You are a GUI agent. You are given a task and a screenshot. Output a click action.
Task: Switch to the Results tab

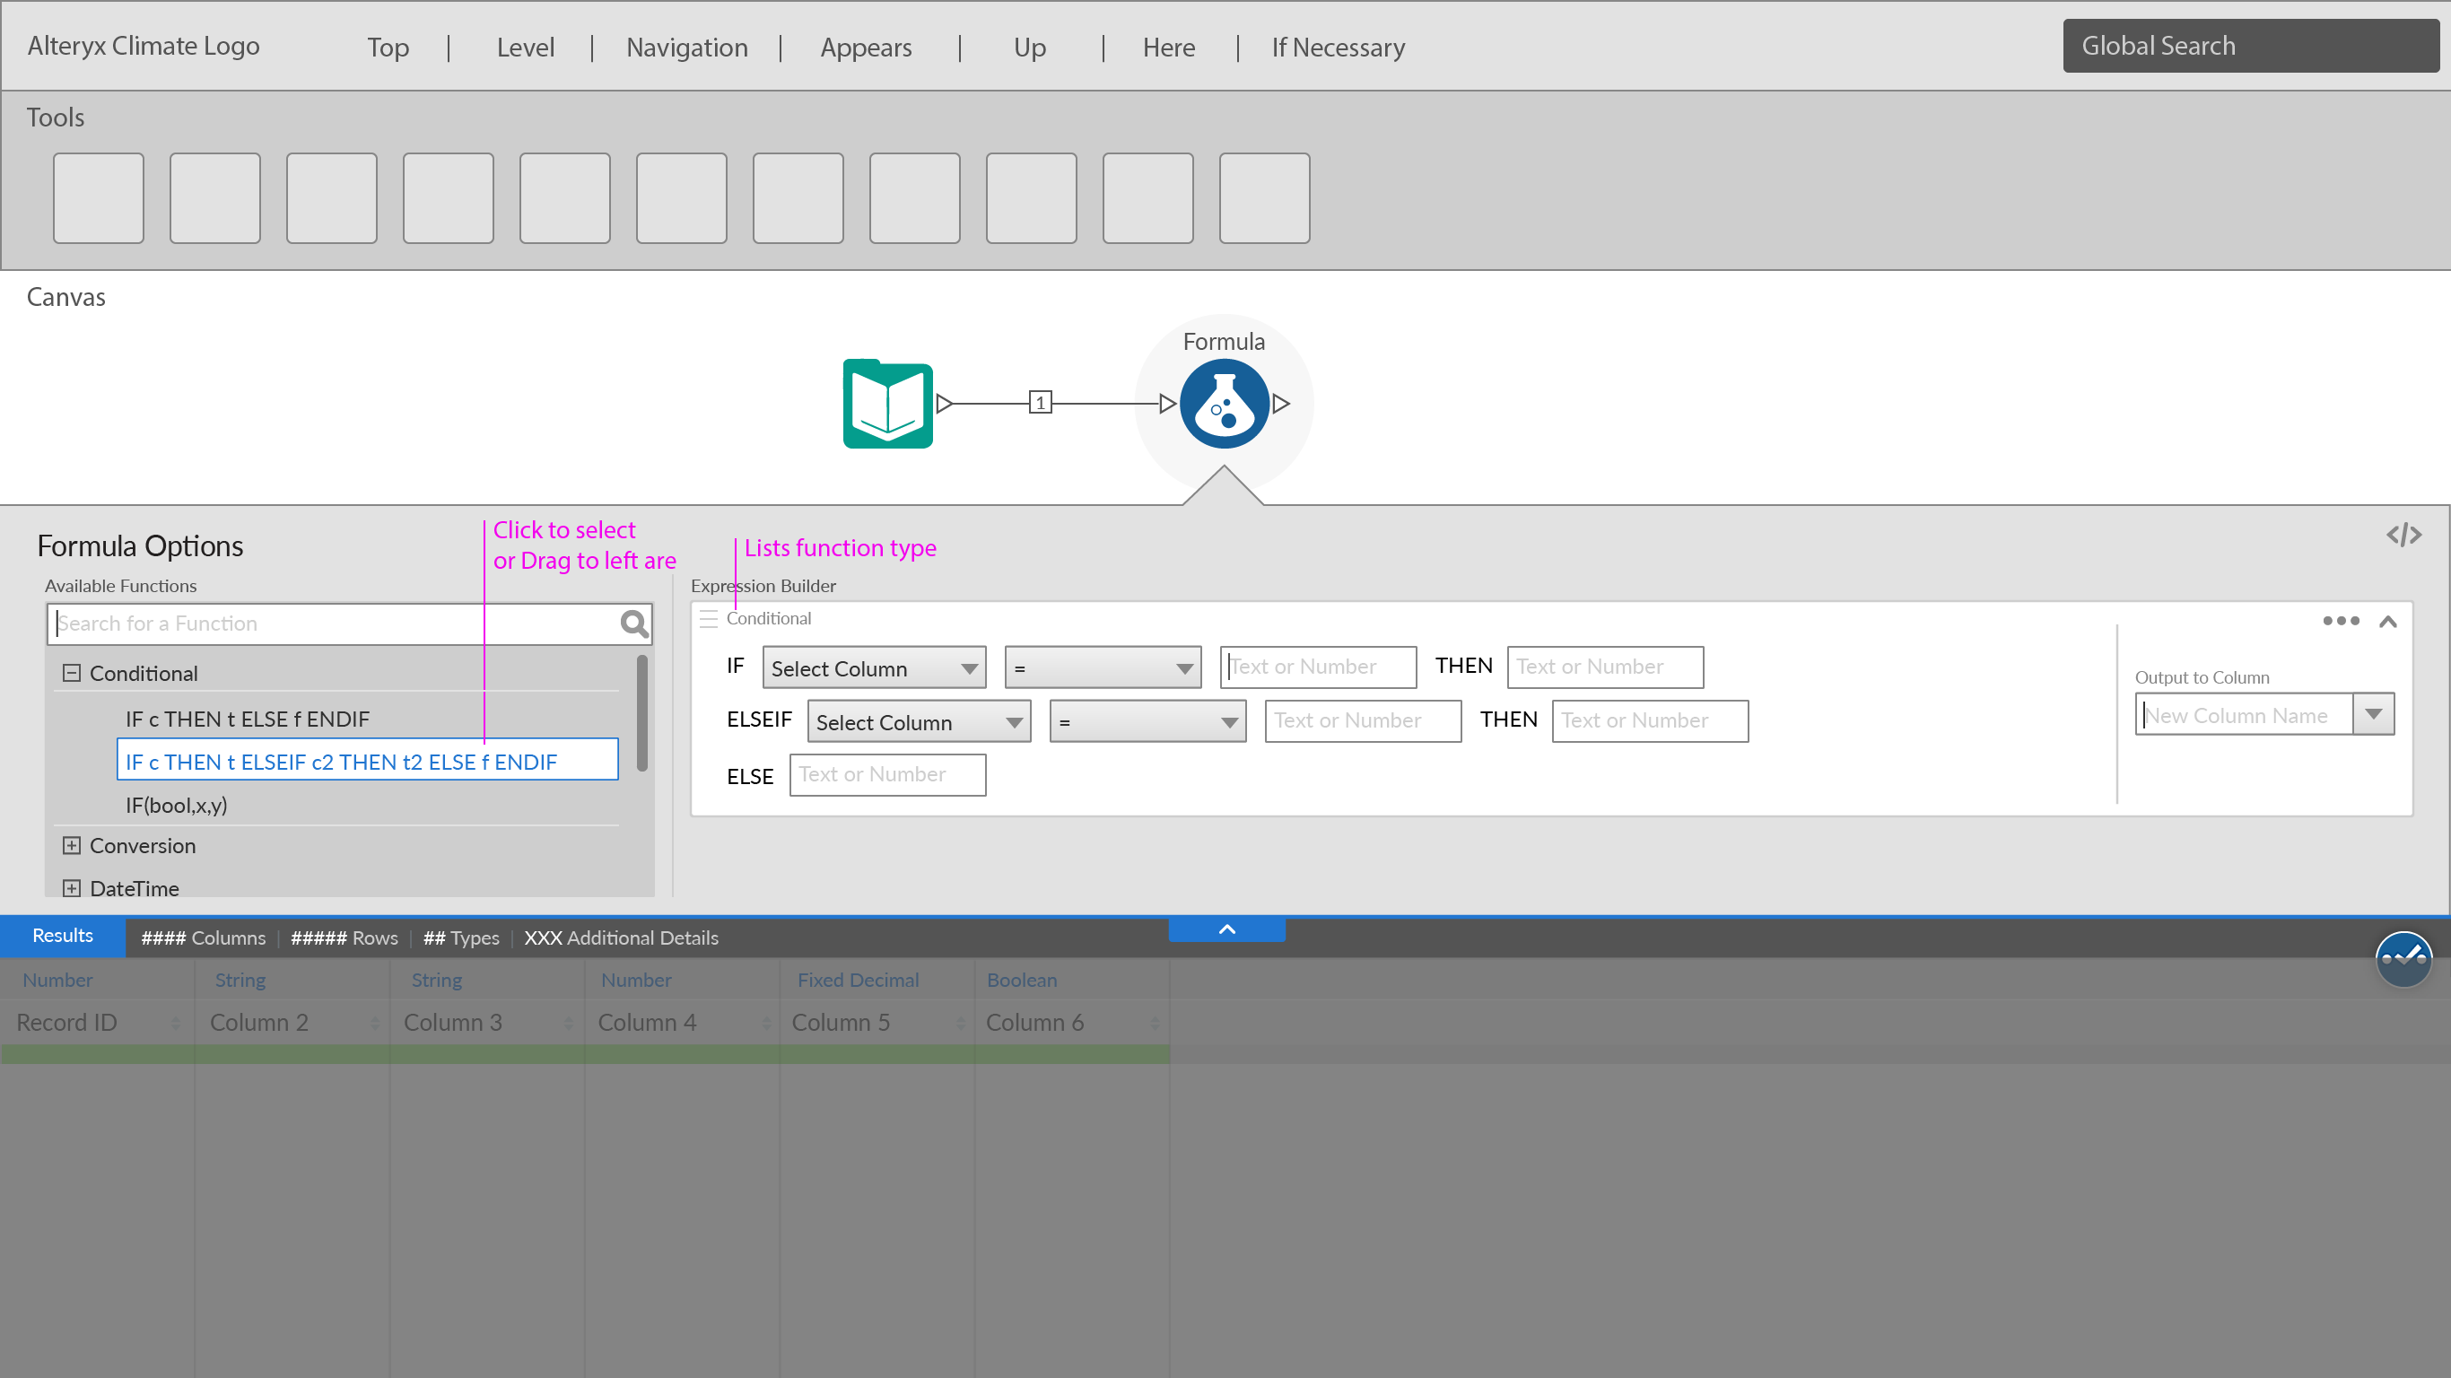pos(63,937)
